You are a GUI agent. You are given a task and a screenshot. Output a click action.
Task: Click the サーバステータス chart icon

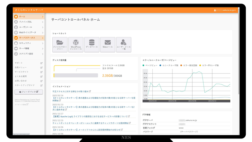[x=16, y=38]
